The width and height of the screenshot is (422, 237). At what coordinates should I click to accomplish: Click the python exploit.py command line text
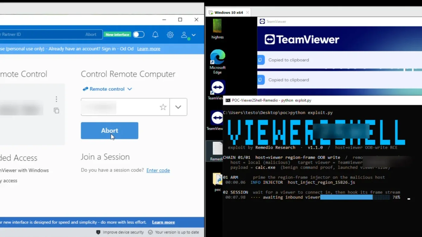[311, 113]
